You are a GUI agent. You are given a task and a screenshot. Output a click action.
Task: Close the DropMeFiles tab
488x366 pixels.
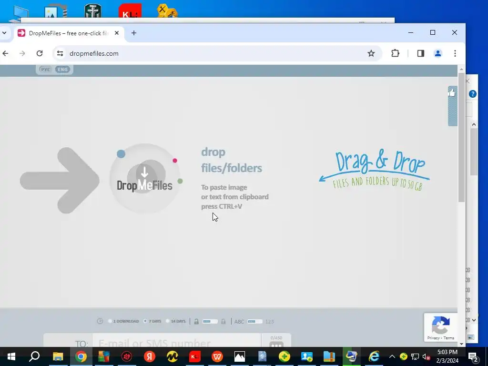pos(117,33)
